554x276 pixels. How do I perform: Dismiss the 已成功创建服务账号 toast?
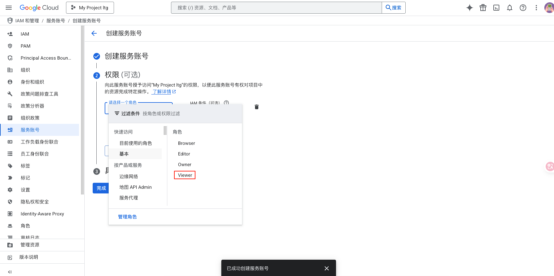point(327,268)
